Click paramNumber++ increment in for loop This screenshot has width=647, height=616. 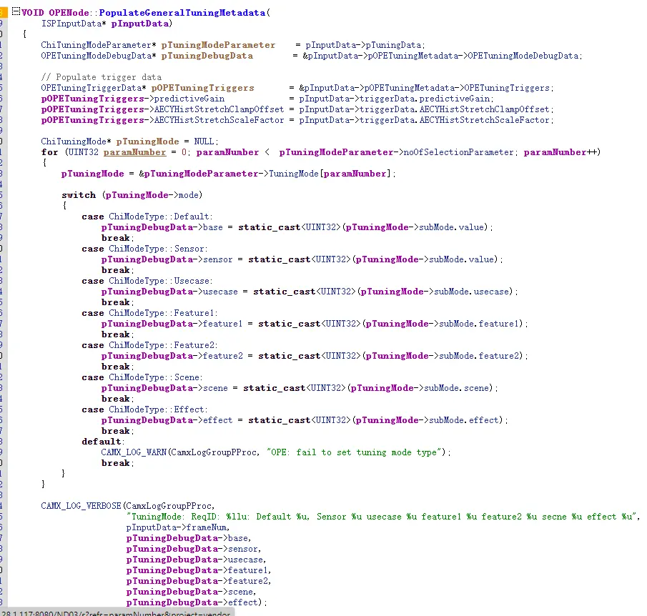[x=560, y=152]
